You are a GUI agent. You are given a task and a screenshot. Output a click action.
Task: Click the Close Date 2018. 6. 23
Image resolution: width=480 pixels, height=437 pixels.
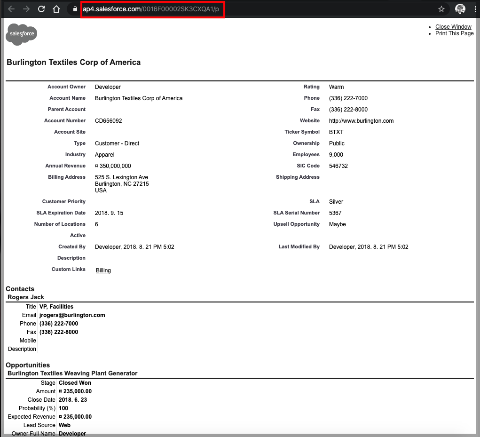click(73, 400)
